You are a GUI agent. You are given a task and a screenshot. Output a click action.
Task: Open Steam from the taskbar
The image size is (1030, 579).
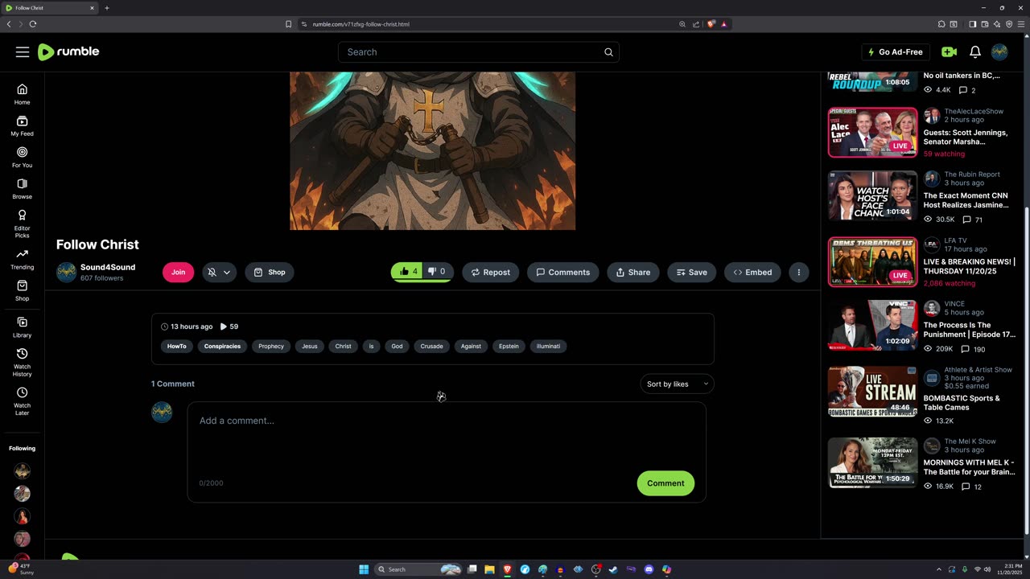(613, 569)
